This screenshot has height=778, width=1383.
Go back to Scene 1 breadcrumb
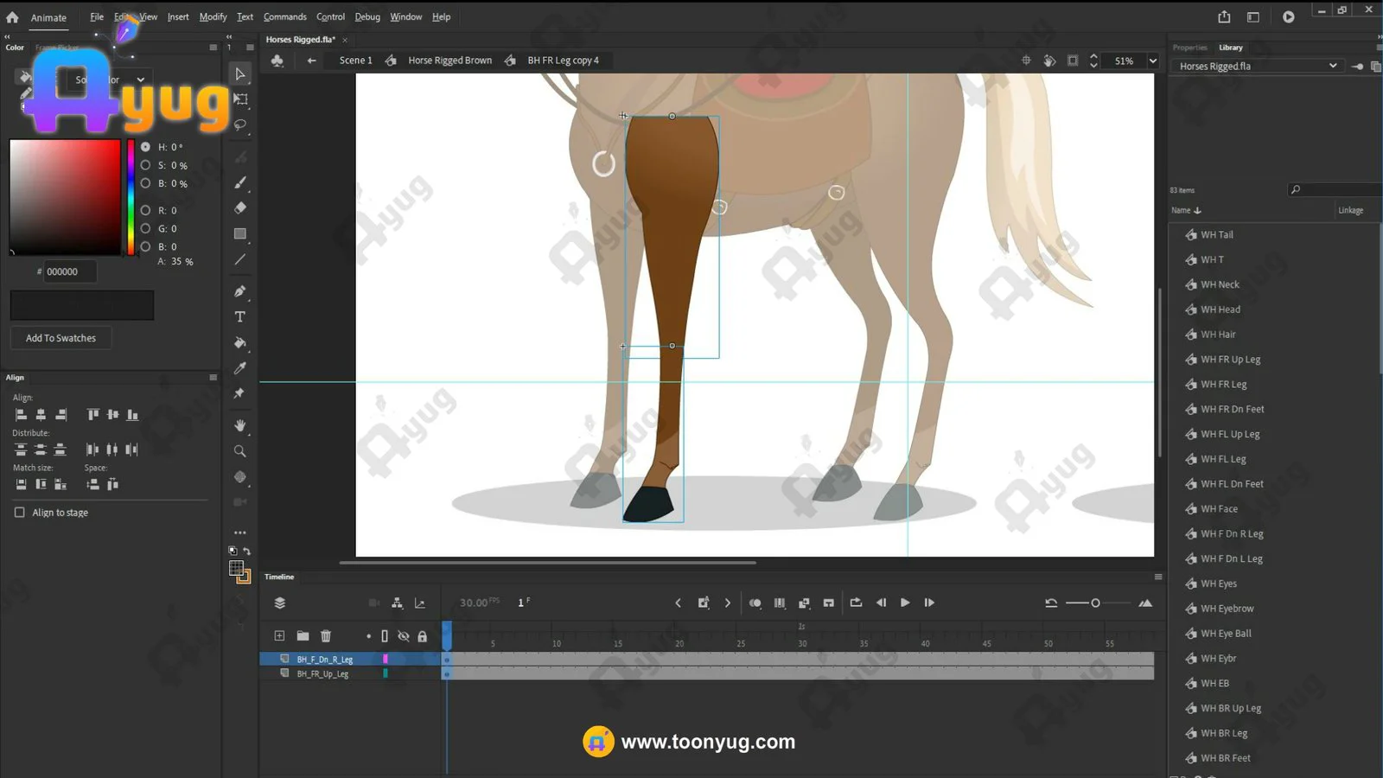(x=355, y=61)
